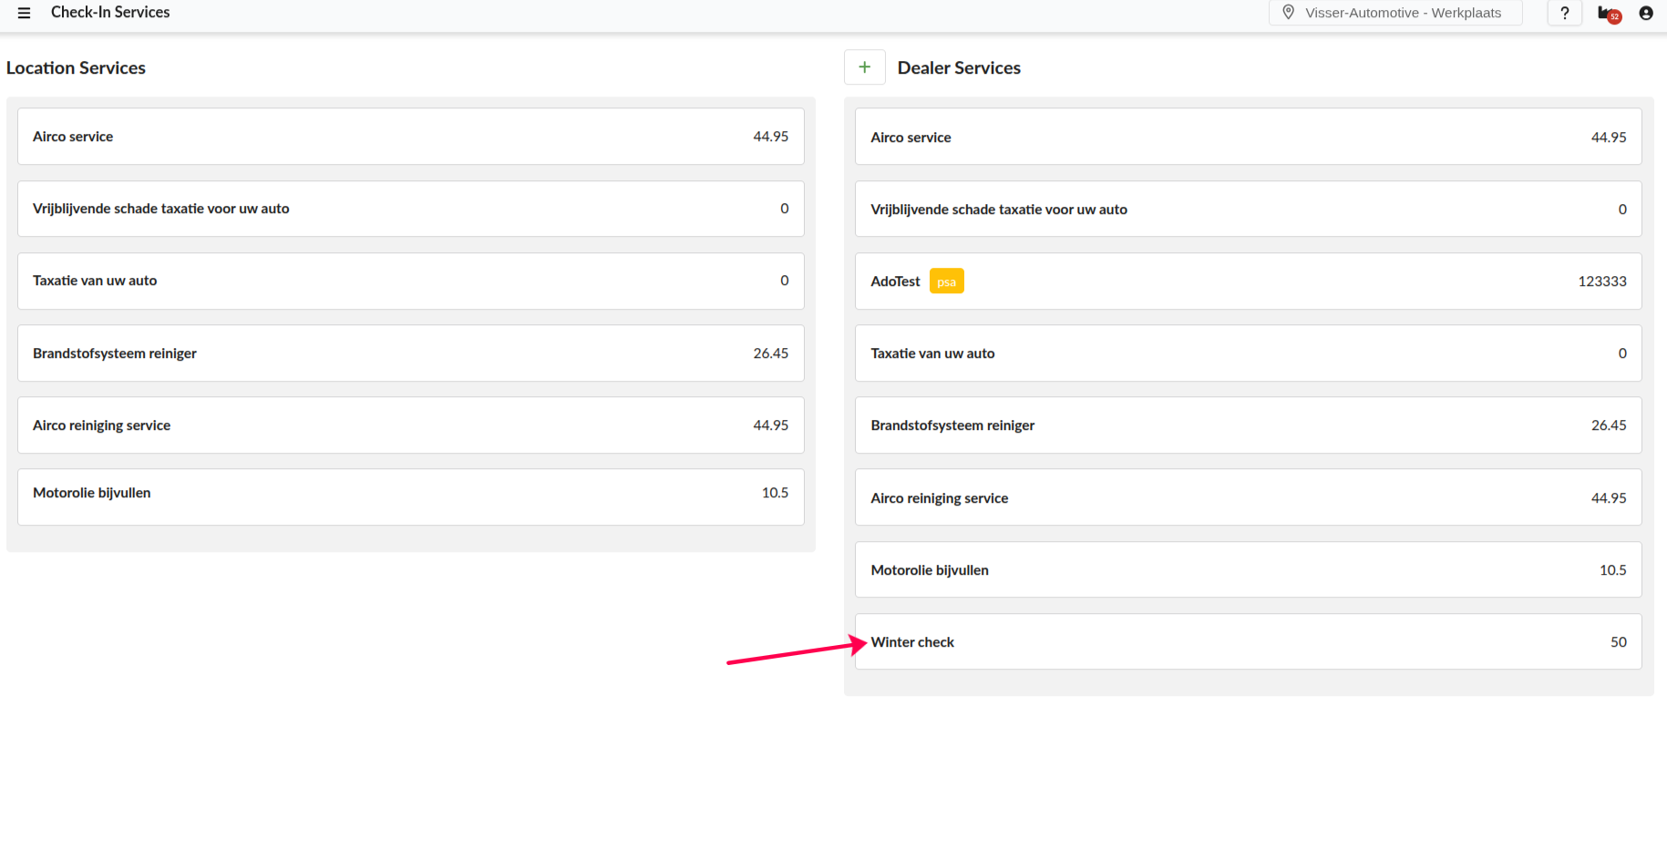The height and width of the screenshot is (860, 1667).
Task: Open Airco service in Dealer Services
Action: click(x=1247, y=138)
